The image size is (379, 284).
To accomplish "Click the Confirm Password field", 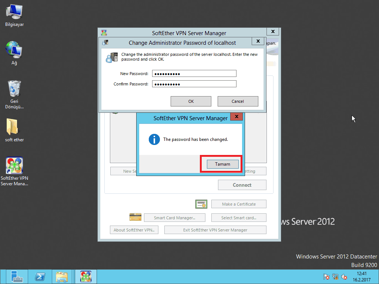I will [x=194, y=84].
